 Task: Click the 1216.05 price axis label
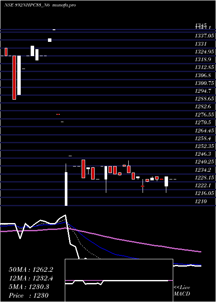pyautogui.click(x=204, y=193)
